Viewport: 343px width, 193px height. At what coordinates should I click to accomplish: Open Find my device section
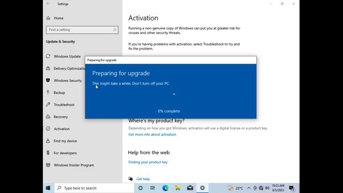click(x=65, y=141)
